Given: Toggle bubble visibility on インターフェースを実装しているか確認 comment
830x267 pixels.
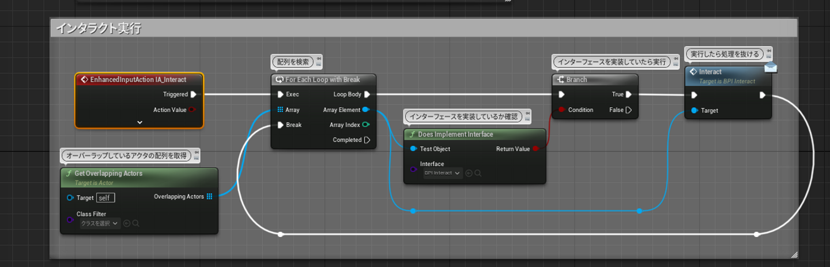Looking at the screenshot, I should click(x=527, y=119).
